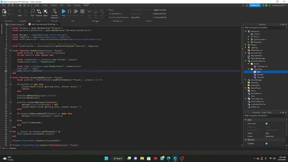Collapse the leaderstats function fold arrow

pyautogui.click(x=10, y=50)
